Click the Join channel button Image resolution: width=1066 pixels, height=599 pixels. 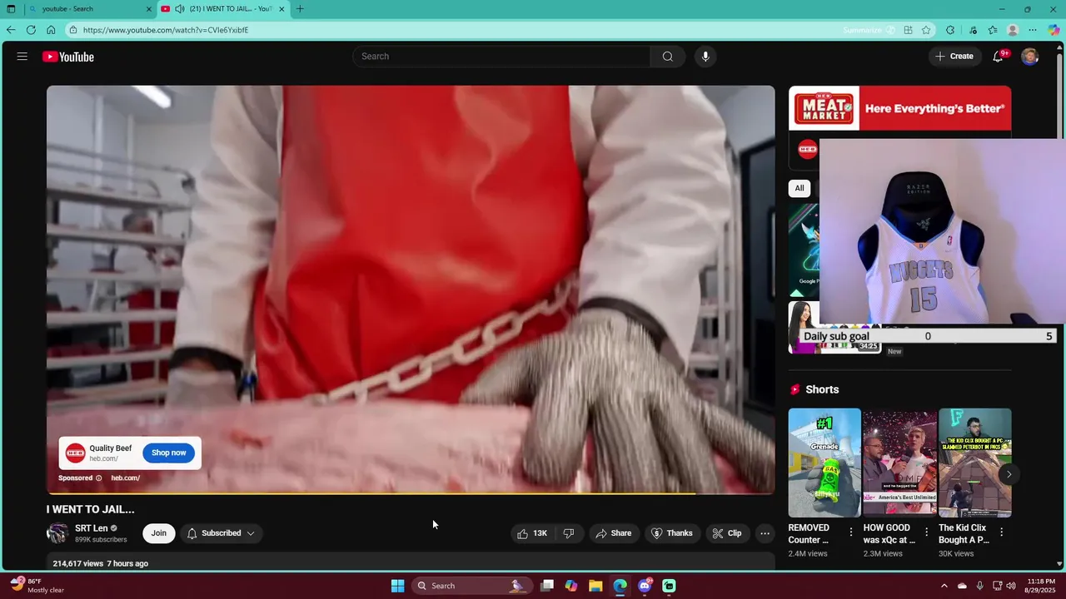point(159,533)
